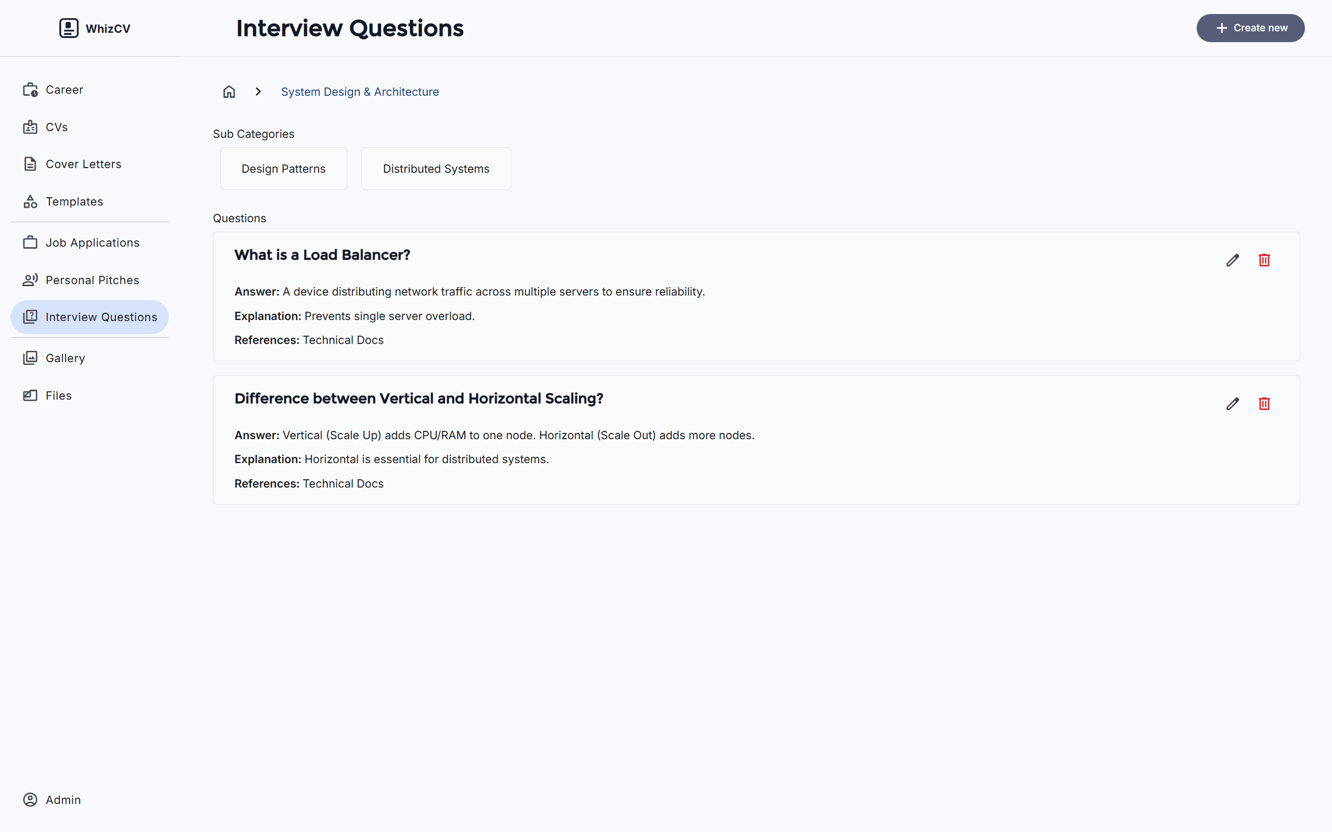Click the Templates shapes icon
Viewport: 1332px width, 832px height.
click(x=30, y=201)
